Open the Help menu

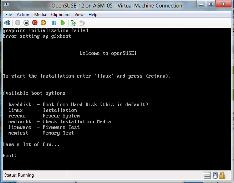coord(93,15)
